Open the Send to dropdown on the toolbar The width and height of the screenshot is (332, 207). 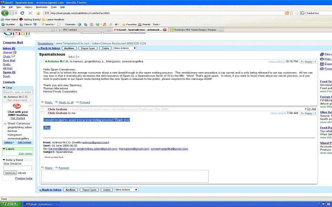[48, 24]
